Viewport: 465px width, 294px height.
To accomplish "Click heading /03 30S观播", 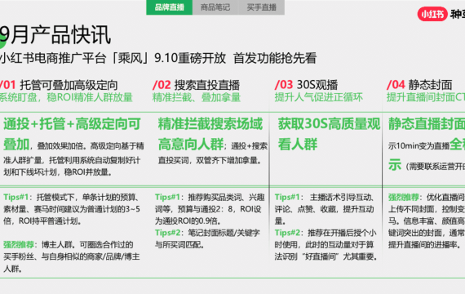I will (x=306, y=85).
